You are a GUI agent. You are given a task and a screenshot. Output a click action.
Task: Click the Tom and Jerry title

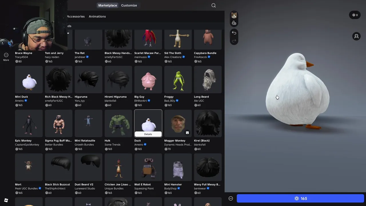tap(54, 53)
